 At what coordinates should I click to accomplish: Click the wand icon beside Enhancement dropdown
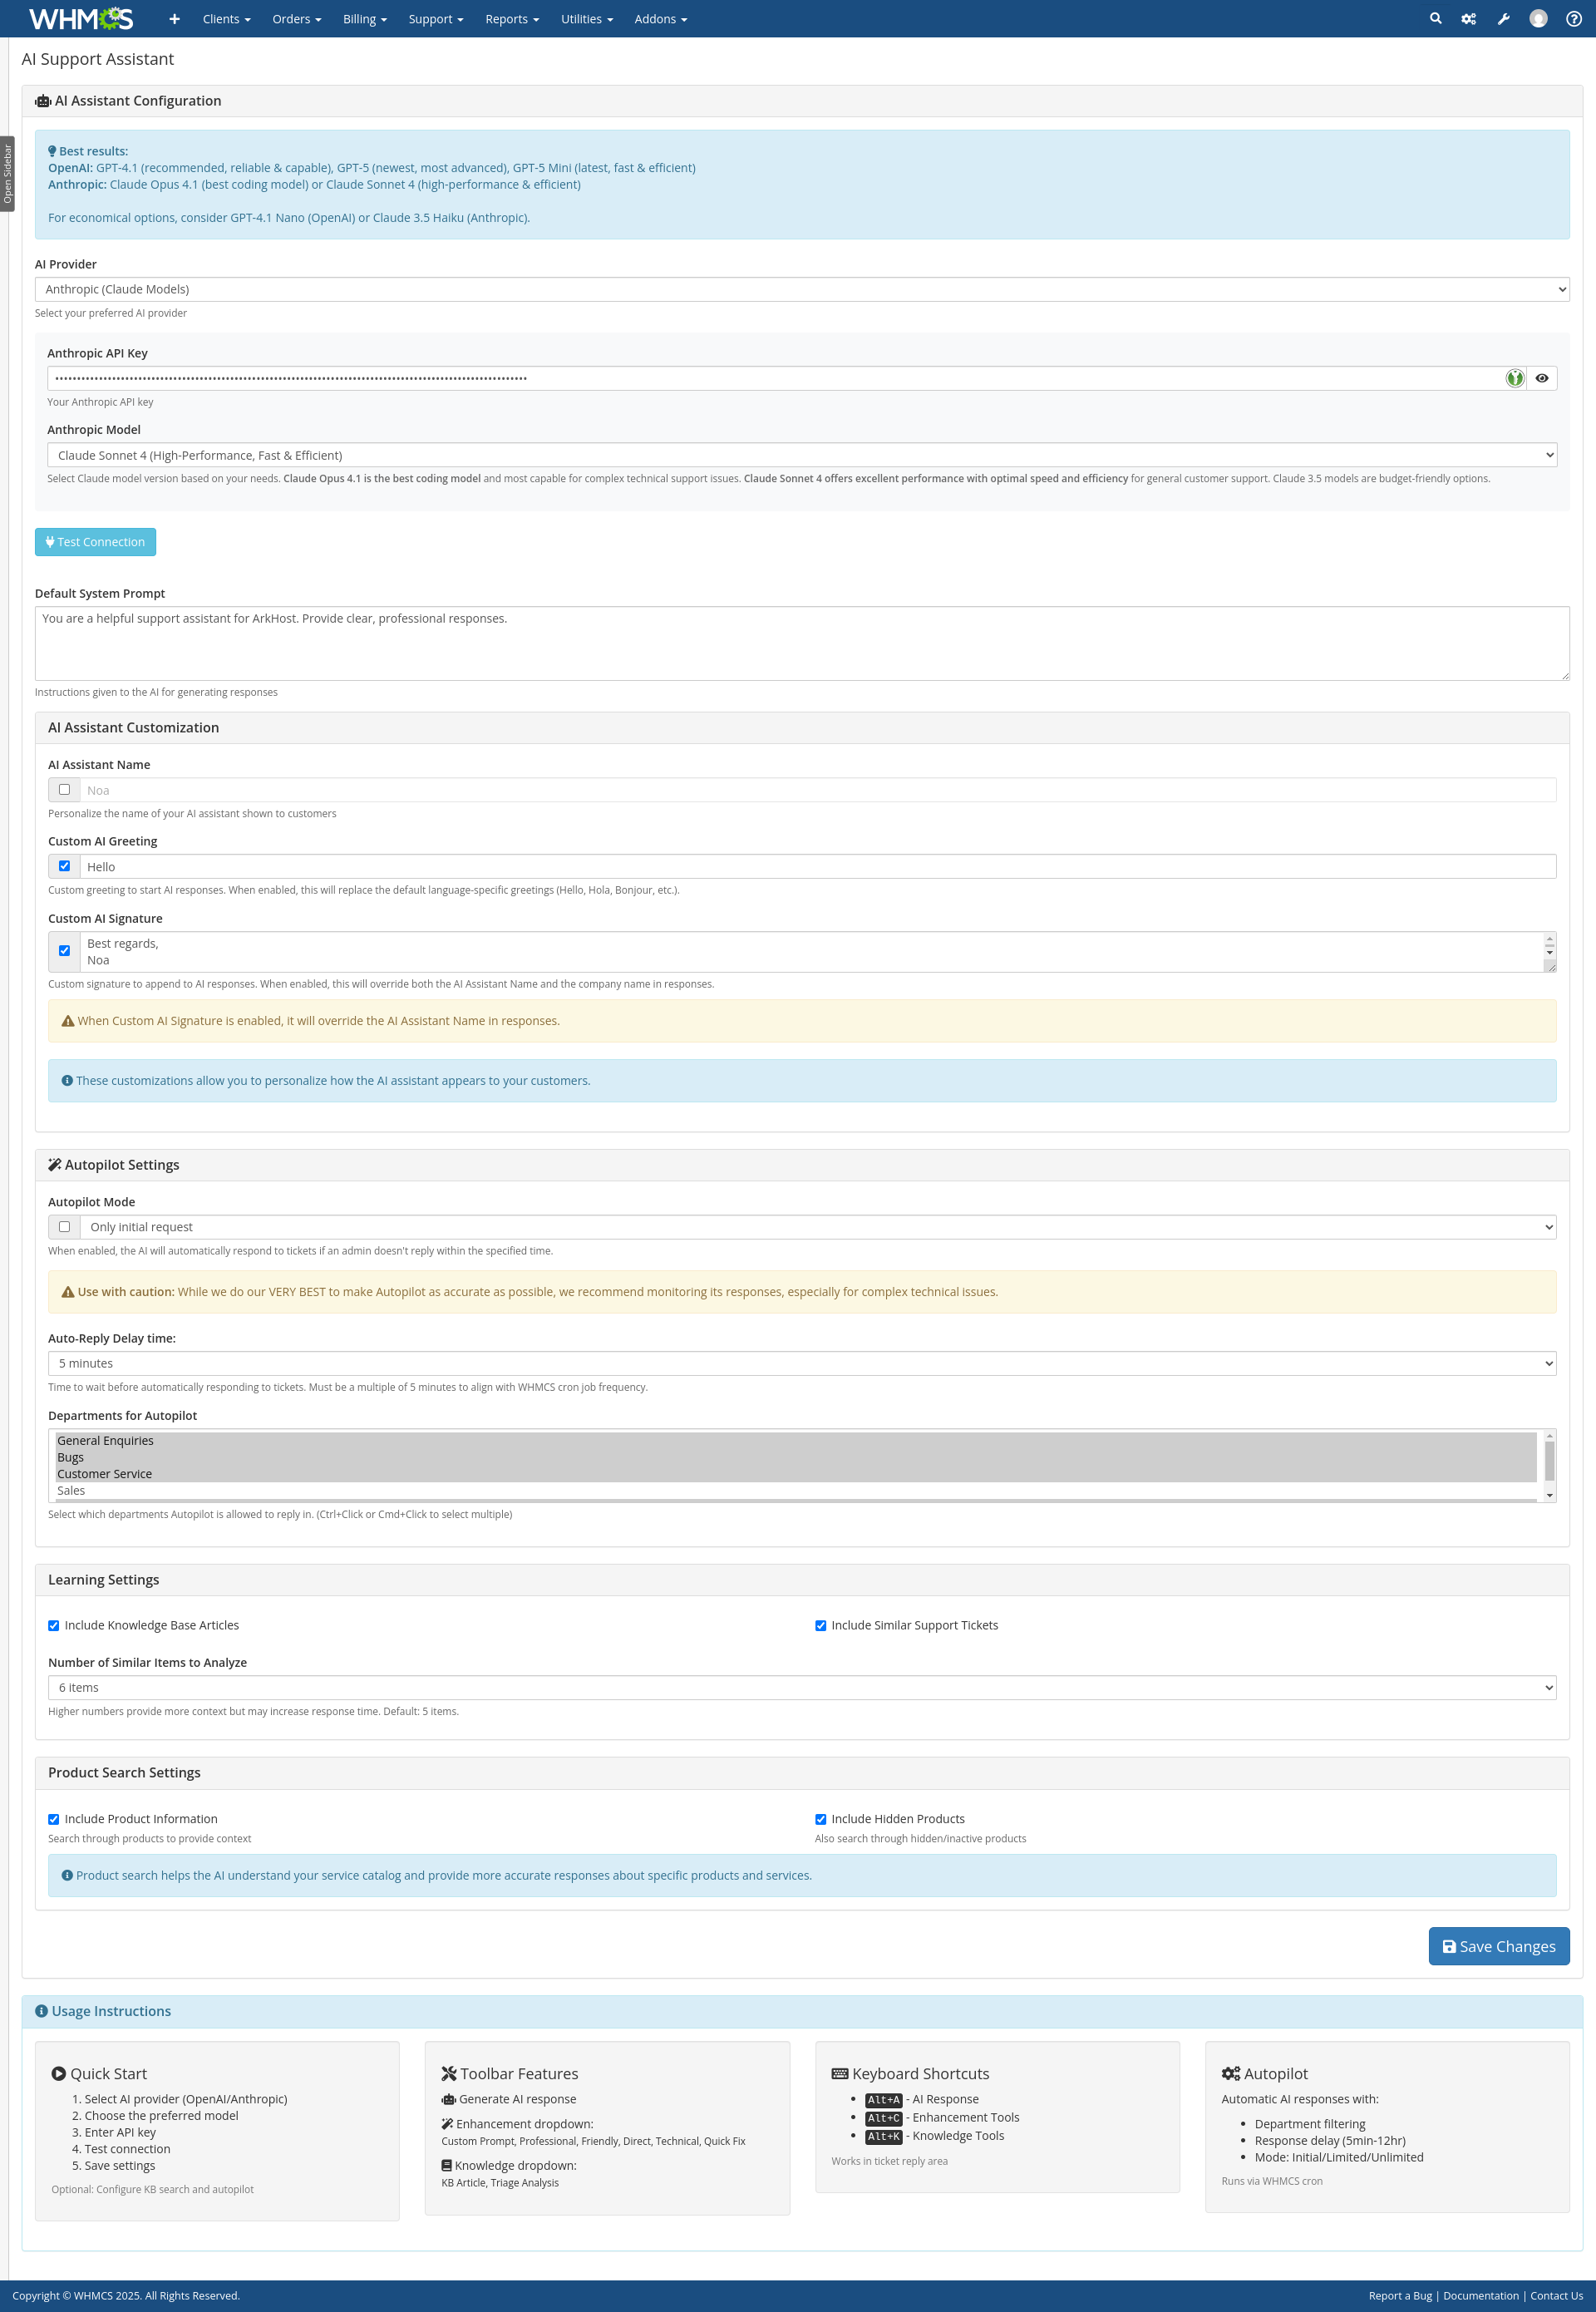pos(447,2124)
